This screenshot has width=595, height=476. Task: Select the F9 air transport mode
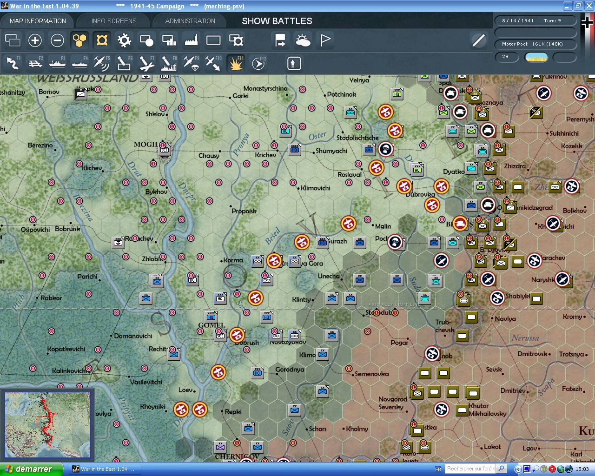point(191,63)
